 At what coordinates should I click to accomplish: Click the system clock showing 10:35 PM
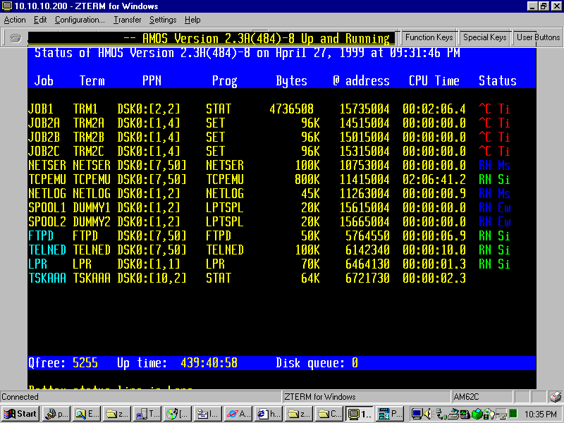pyautogui.click(x=541, y=414)
